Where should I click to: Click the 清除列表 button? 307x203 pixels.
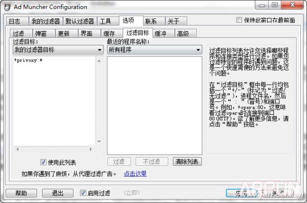click(187, 162)
